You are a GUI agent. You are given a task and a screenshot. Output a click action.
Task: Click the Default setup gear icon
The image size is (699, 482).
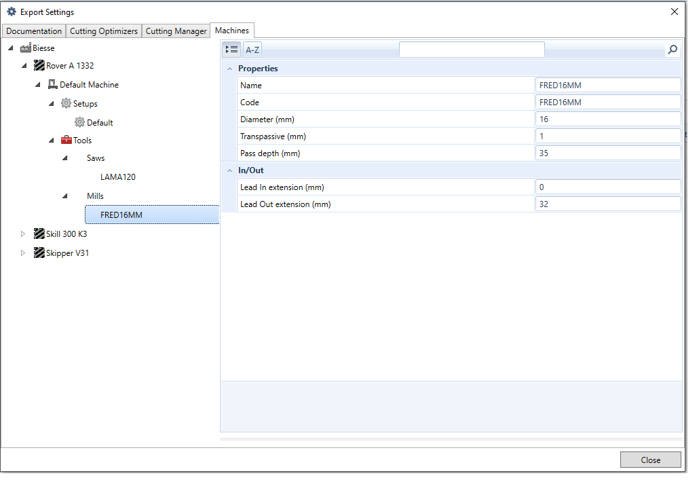pos(80,122)
